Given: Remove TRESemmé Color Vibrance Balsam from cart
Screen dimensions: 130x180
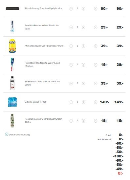Looking at the screenshot, I should (96, 84).
